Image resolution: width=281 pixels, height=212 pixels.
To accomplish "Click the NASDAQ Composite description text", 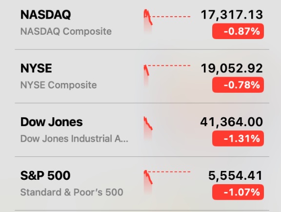I will tap(66, 31).
